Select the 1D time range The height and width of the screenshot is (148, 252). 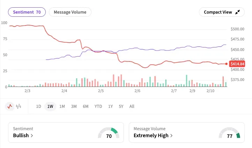pos(39,106)
